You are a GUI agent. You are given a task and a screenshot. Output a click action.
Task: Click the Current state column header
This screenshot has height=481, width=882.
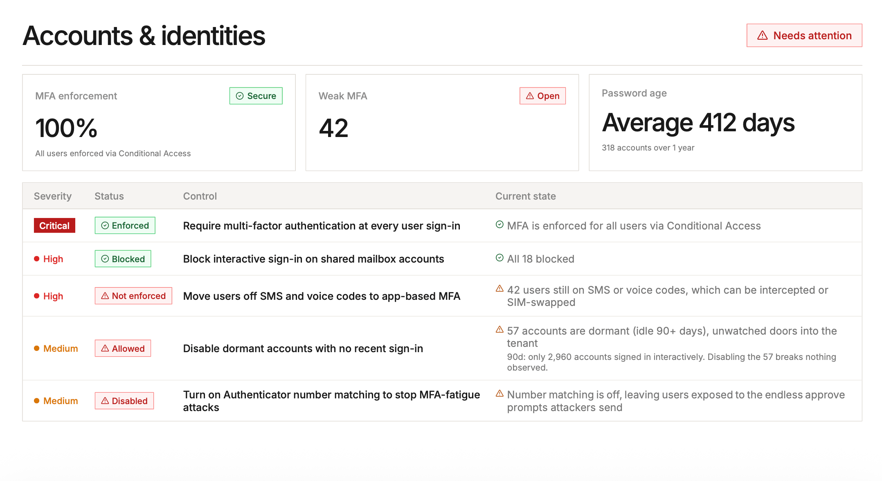pyautogui.click(x=526, y=196)
